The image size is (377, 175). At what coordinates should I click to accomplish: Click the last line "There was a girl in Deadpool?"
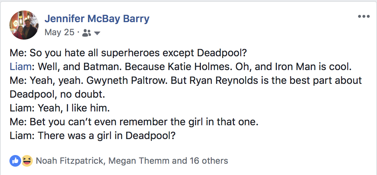click(x=93, y=136)
